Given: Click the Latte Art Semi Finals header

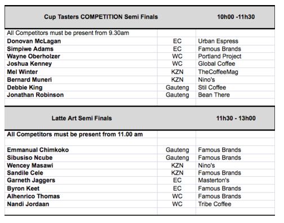Looking at the screenshot, I should (82, 118).
